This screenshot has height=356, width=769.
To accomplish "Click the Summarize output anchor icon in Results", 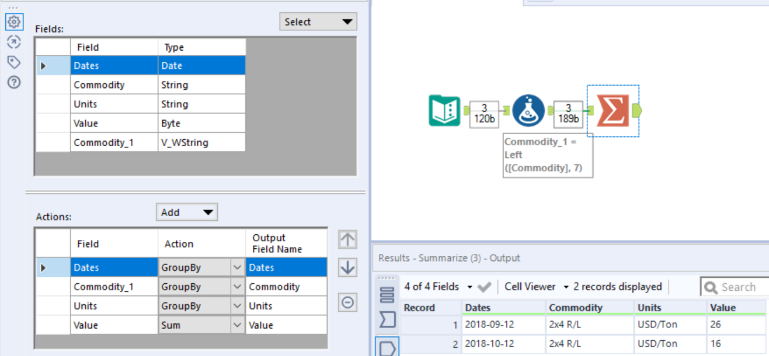I will coord(387,347).
